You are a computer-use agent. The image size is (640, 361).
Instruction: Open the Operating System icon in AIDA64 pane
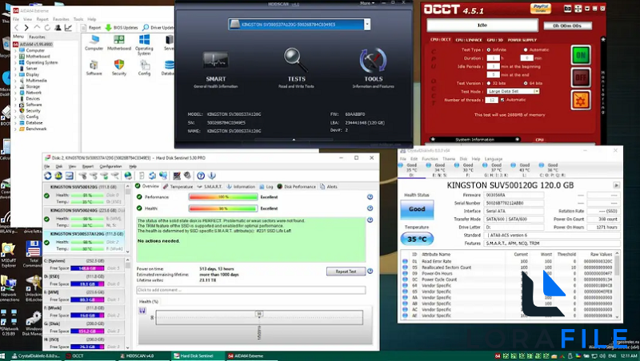tap(144, 45)
